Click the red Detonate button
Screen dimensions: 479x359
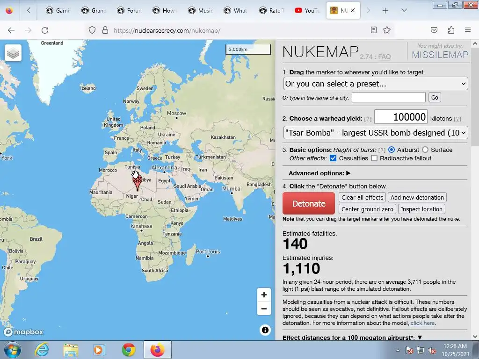309,203
